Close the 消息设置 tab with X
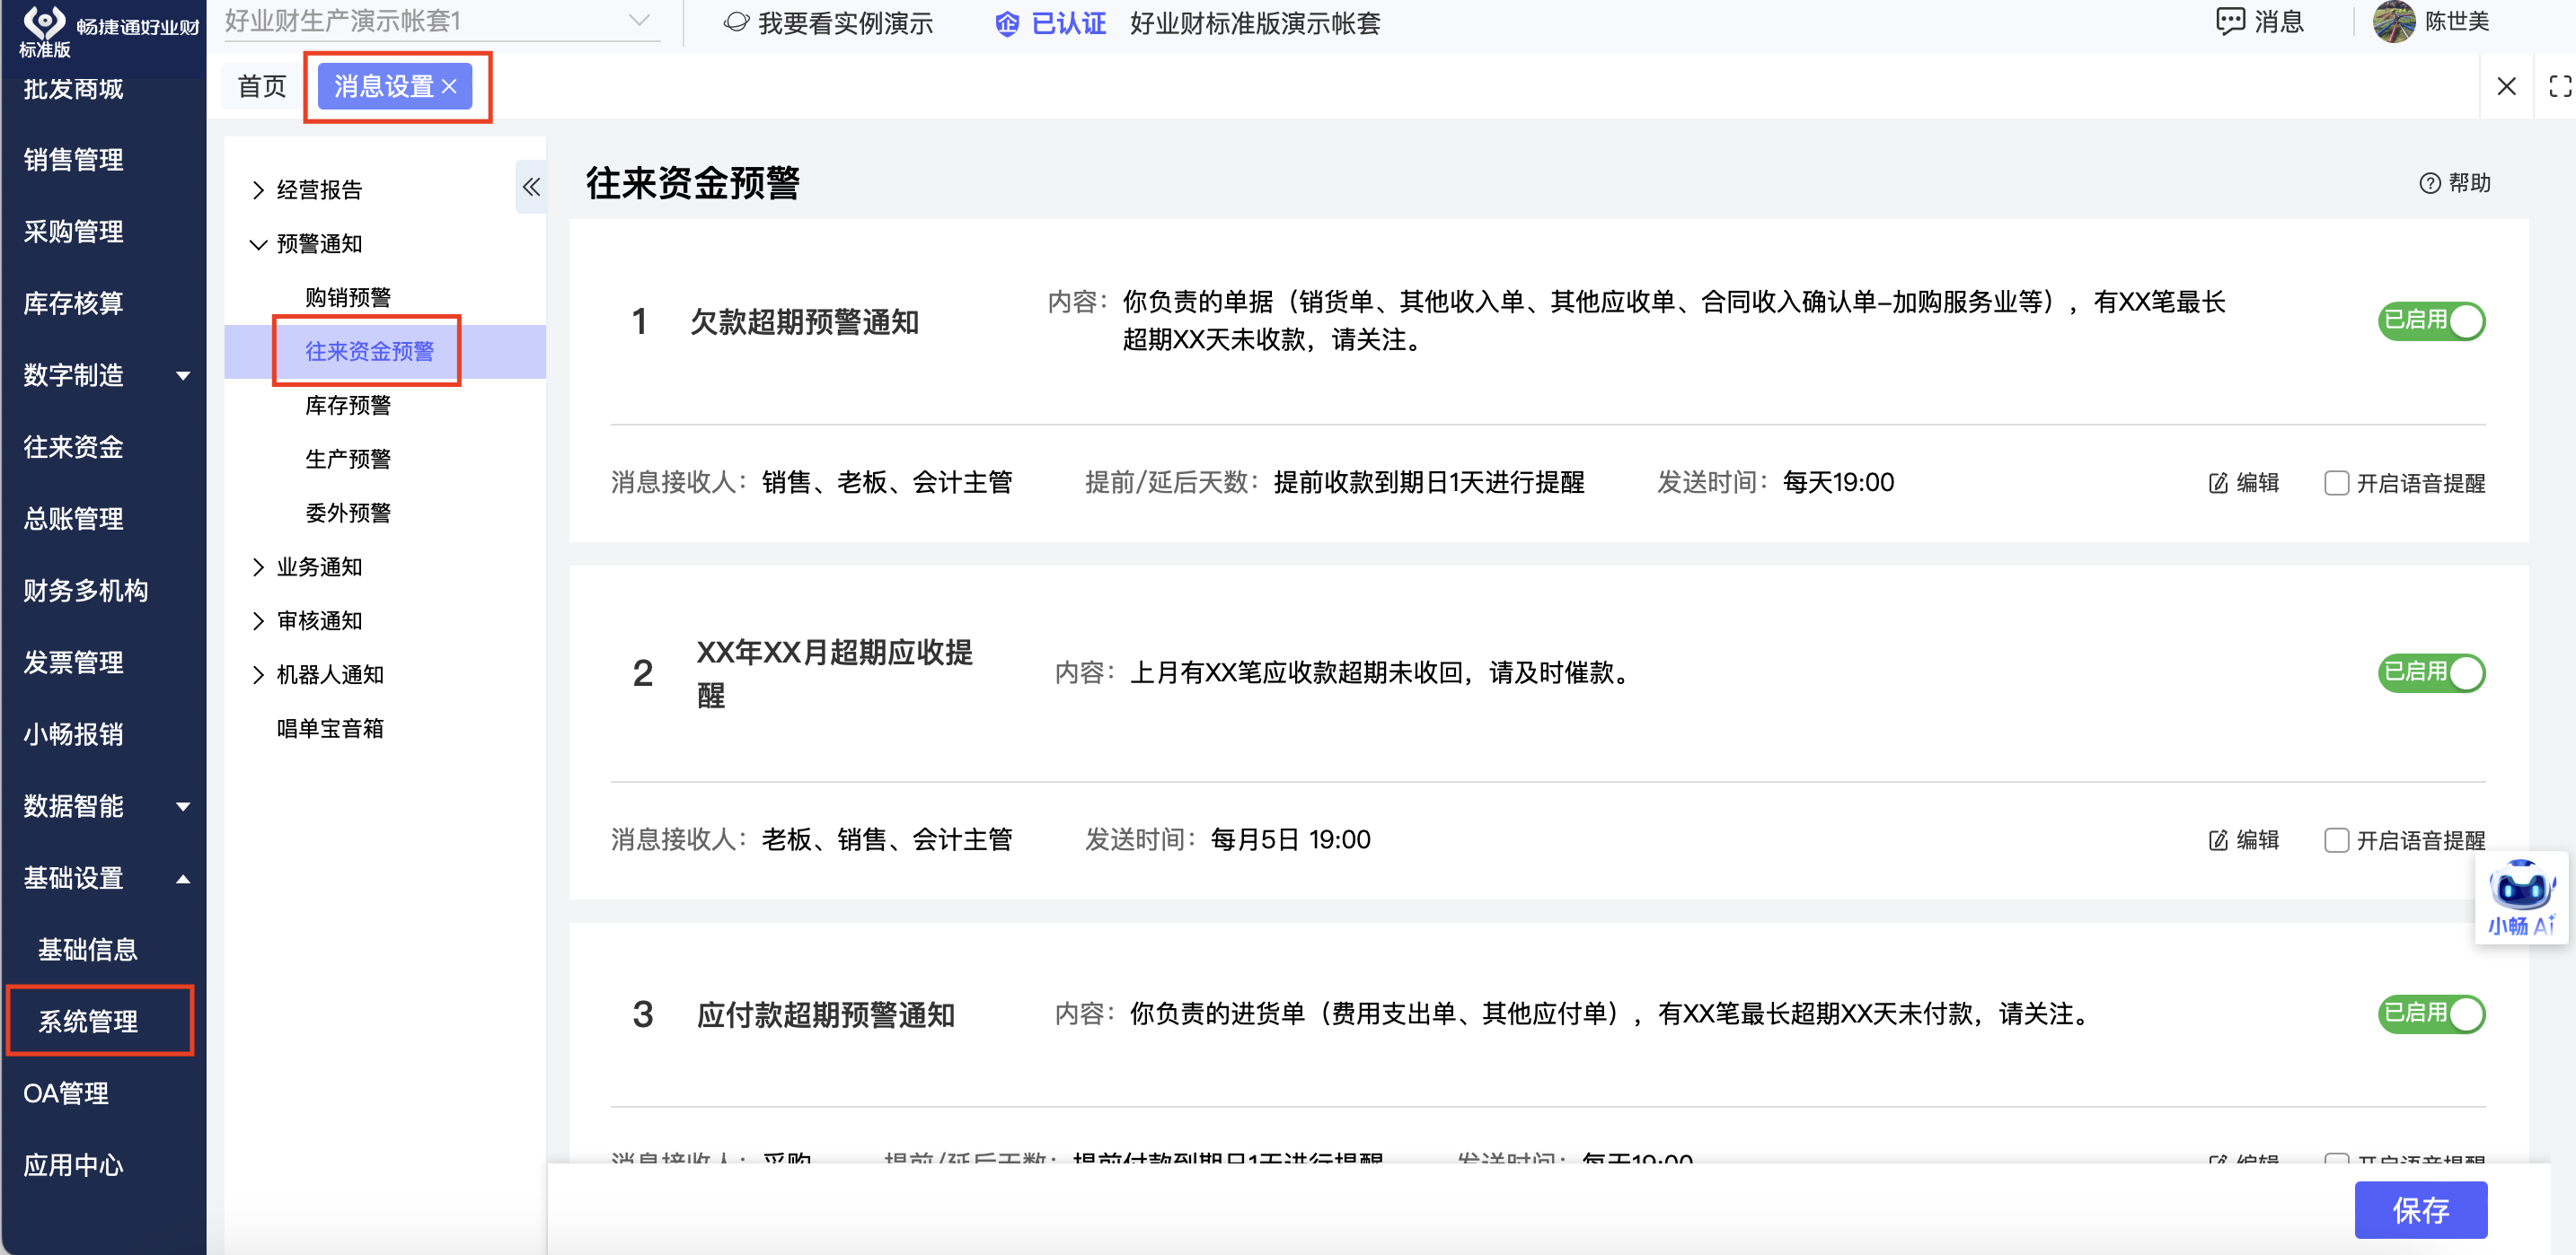Screen dimensions: 2576x1255 point(450,87)
